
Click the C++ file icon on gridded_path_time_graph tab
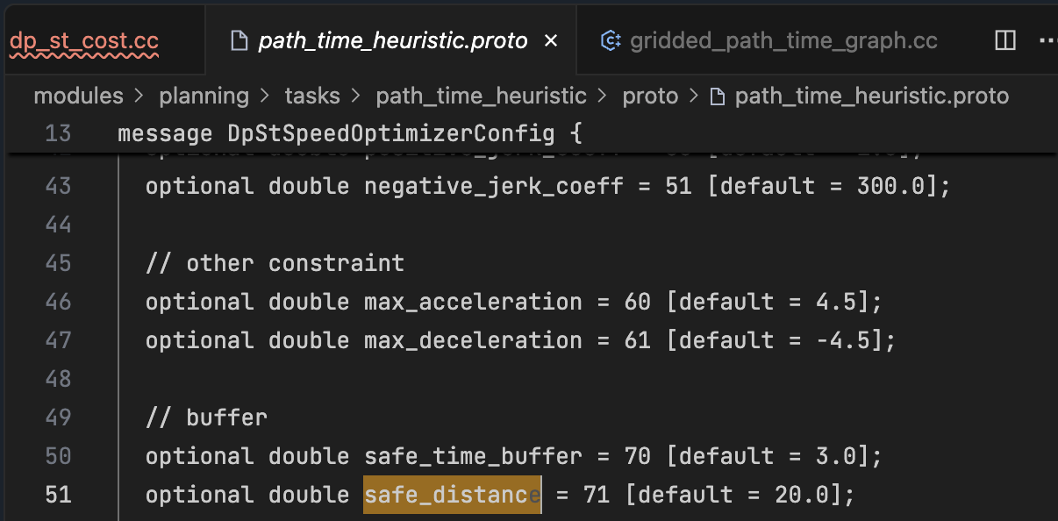[x=611, y=40]
